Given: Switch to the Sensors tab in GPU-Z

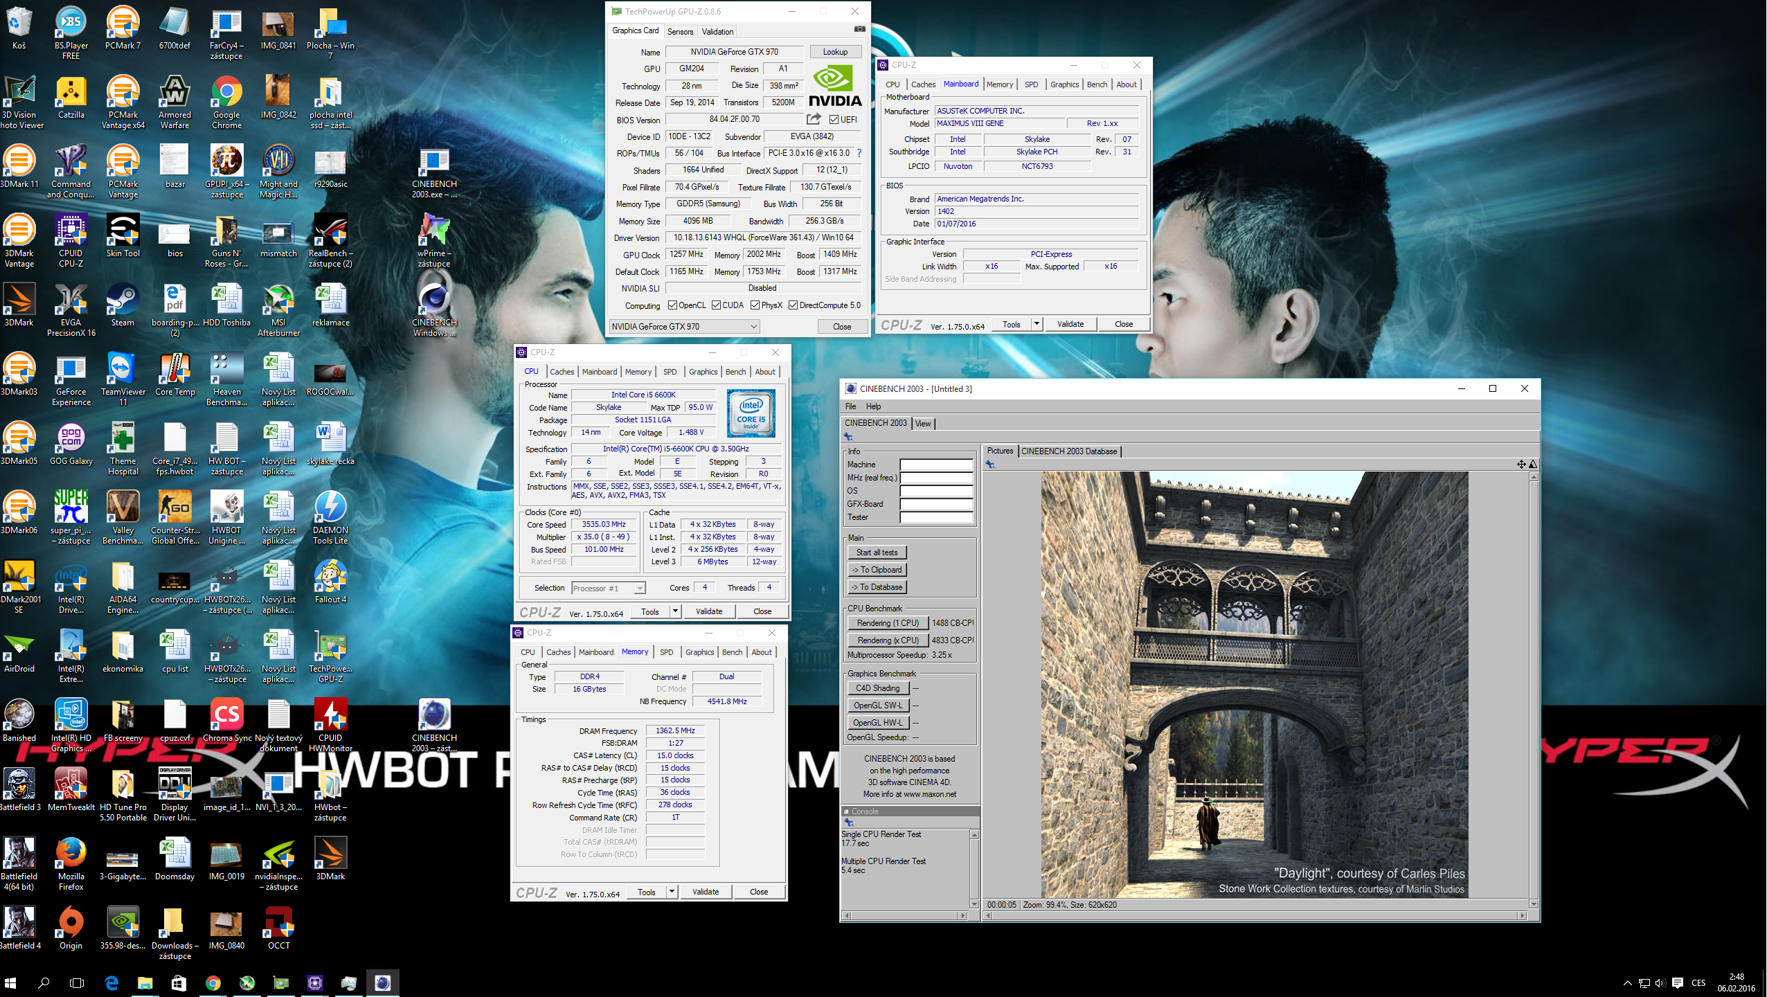Looking at the screenshot, I should [x=680, y=31].
